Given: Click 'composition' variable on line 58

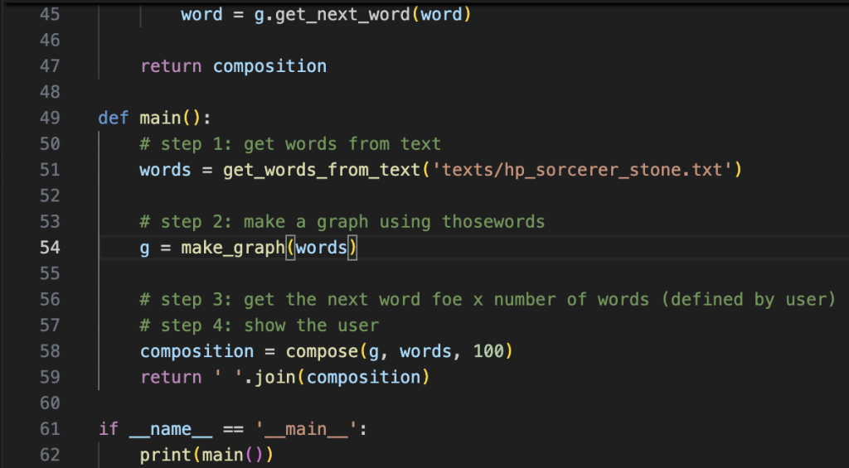Looking at the screenshot, I should click(x=196, y=352).
